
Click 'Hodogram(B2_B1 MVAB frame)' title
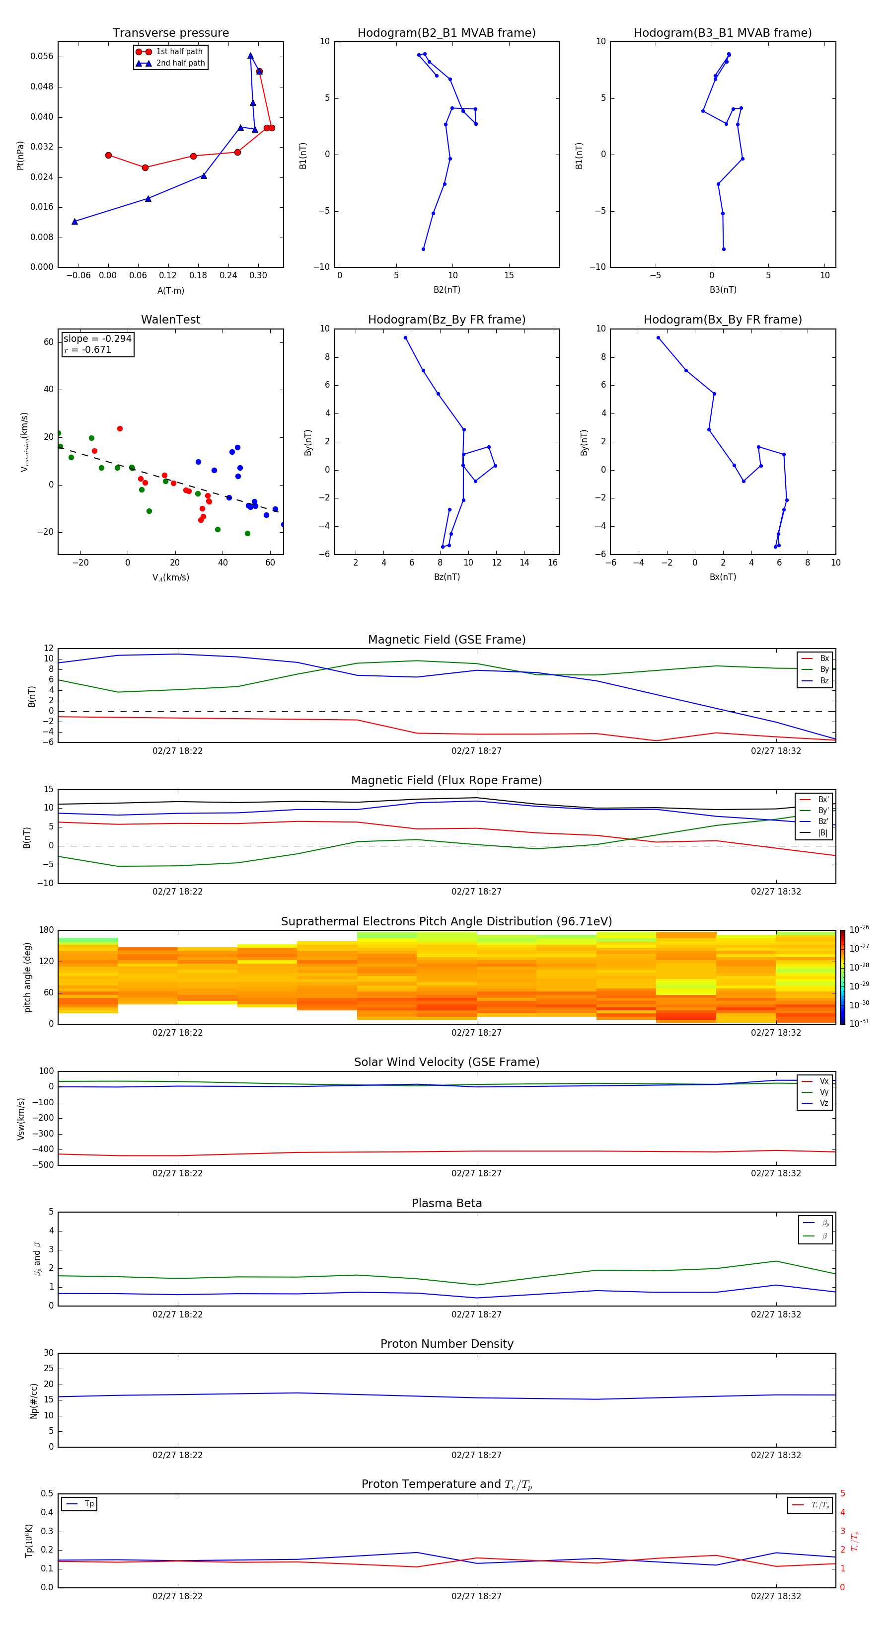[447, 33]
